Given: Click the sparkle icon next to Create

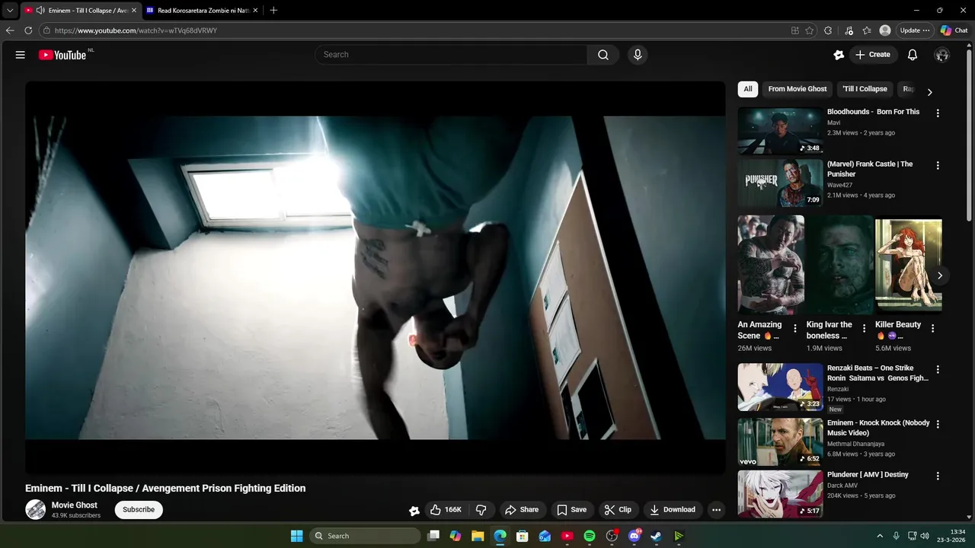Looking at the screenshot, I should click(x=839, y=55).
